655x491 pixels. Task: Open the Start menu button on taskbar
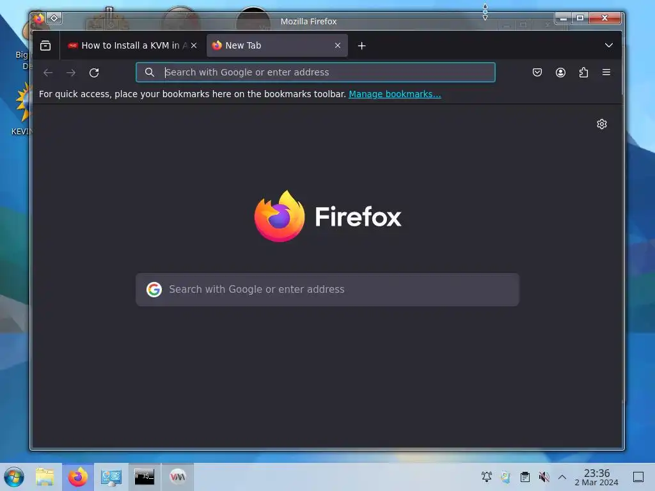pos(14,477)
